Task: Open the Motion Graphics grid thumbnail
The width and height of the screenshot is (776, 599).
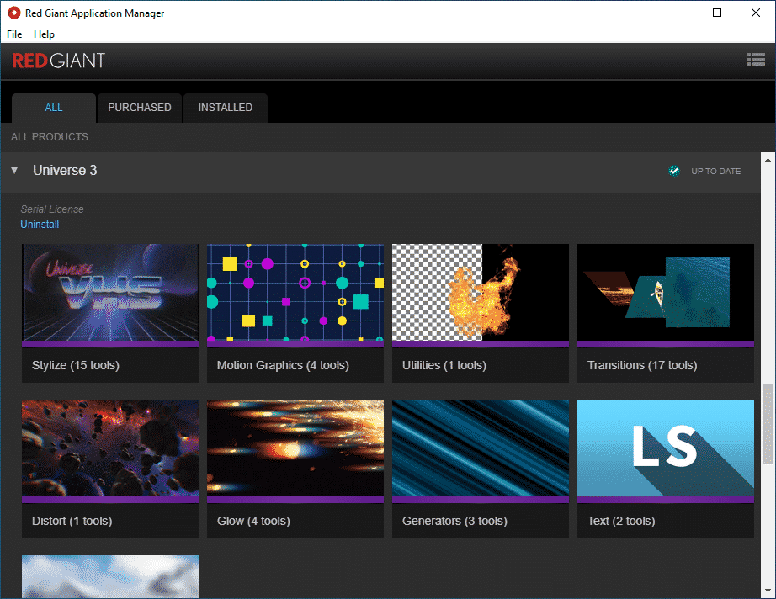Action: pyautogui.click(x=295, y=292)
